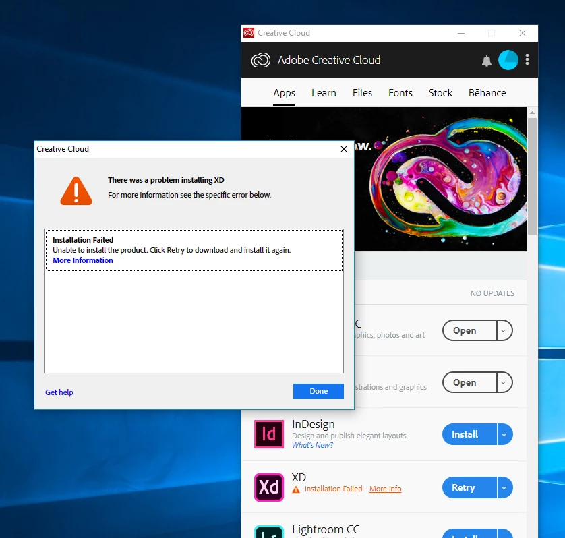Image resolution: width=565 pixels, height=538 pixels.
Task: Expand dropdown arrow beside InDesign Install
Action: (504, 434)
